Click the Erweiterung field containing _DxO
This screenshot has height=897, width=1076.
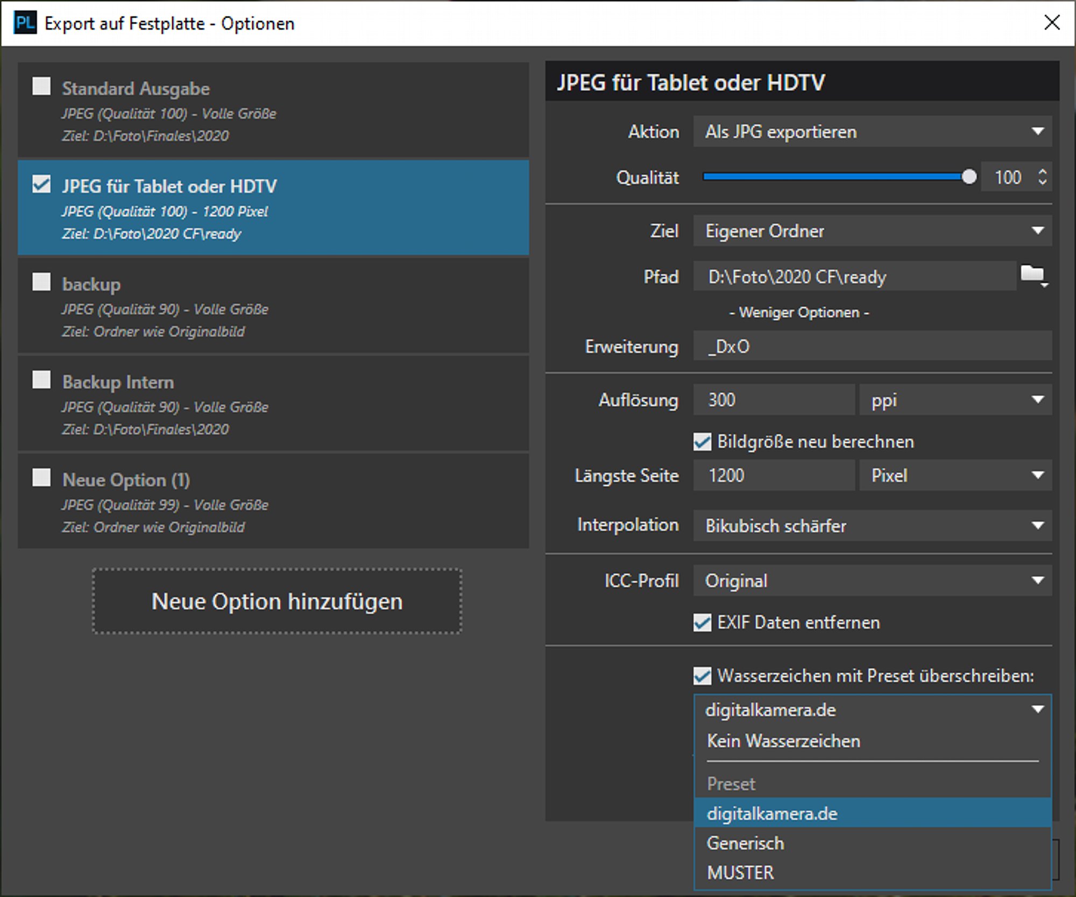pyautogui.click(x=872, y=346)
